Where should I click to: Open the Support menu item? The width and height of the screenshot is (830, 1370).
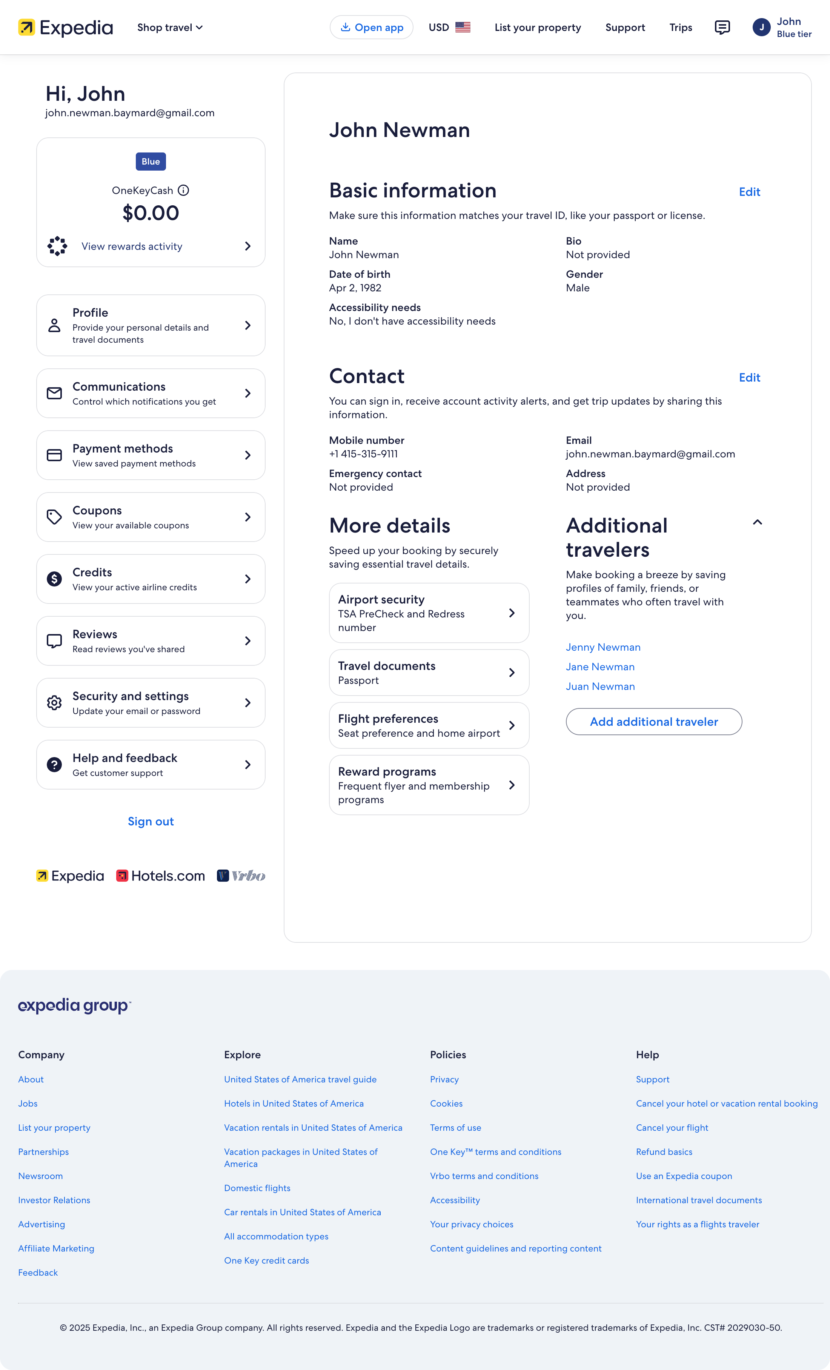625,27
